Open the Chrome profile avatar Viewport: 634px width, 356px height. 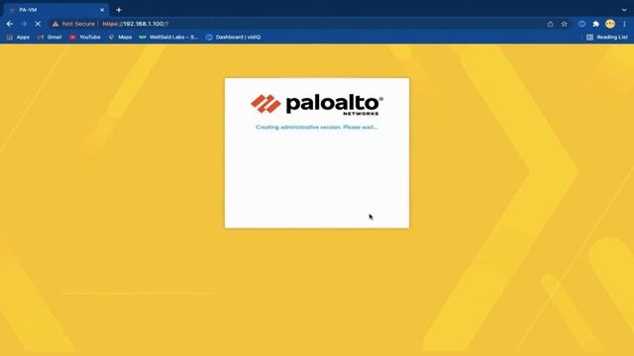(x=610, y=24)
